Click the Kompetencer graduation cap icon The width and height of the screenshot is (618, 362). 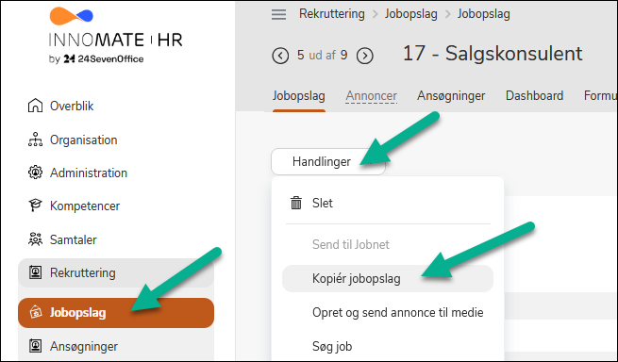[x=35, y=206]
